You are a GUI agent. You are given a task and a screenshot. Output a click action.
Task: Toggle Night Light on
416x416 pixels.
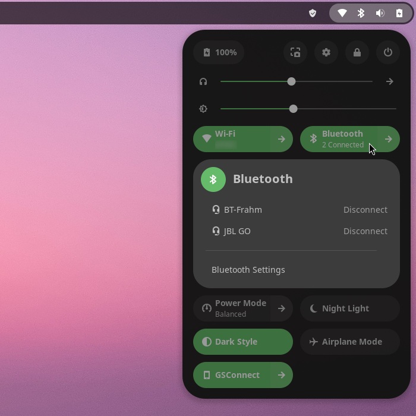349,308
